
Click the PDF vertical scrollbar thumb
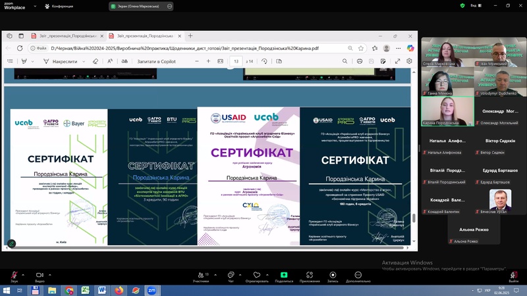pos(414,218)
